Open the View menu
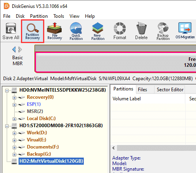Screen dimensions: 196x173 pos(74,16)
